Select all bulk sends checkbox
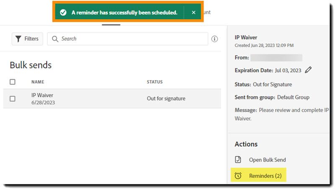Screen dimensions: 335x189 tap(13, 82)
